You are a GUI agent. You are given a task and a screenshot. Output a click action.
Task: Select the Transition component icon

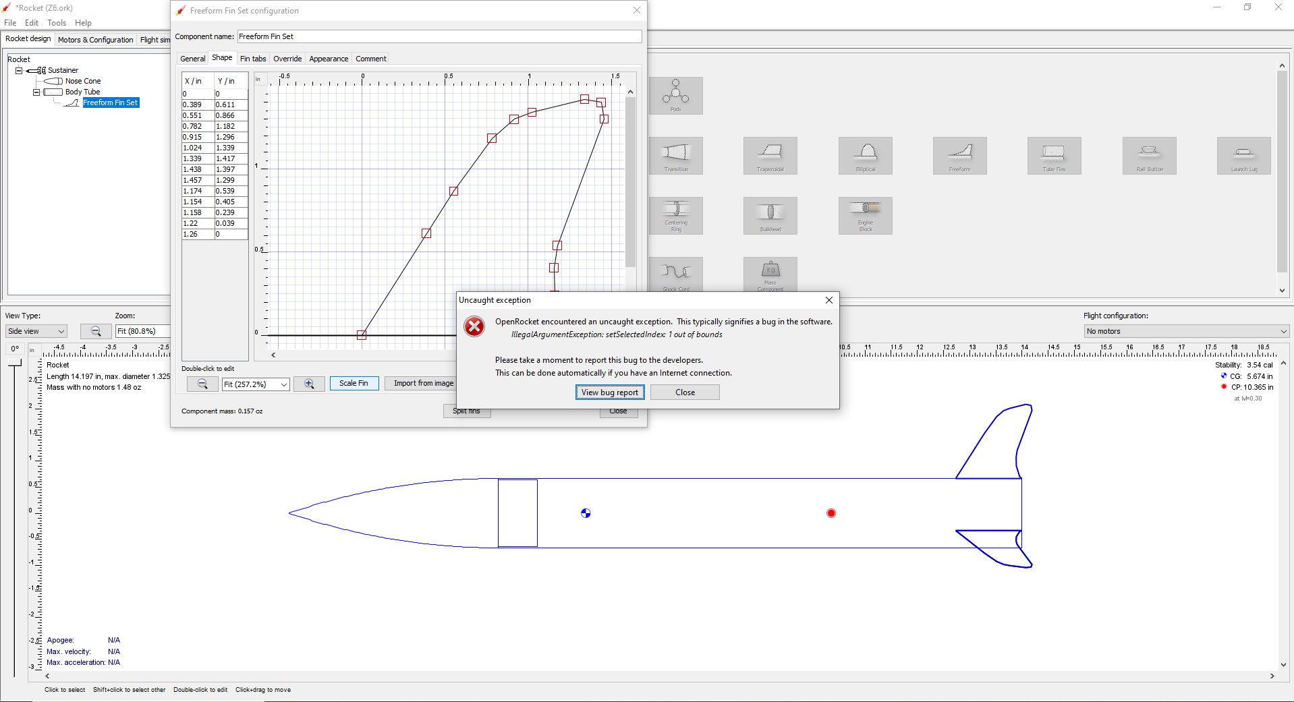pyautogui.click(x=676, y=155)
